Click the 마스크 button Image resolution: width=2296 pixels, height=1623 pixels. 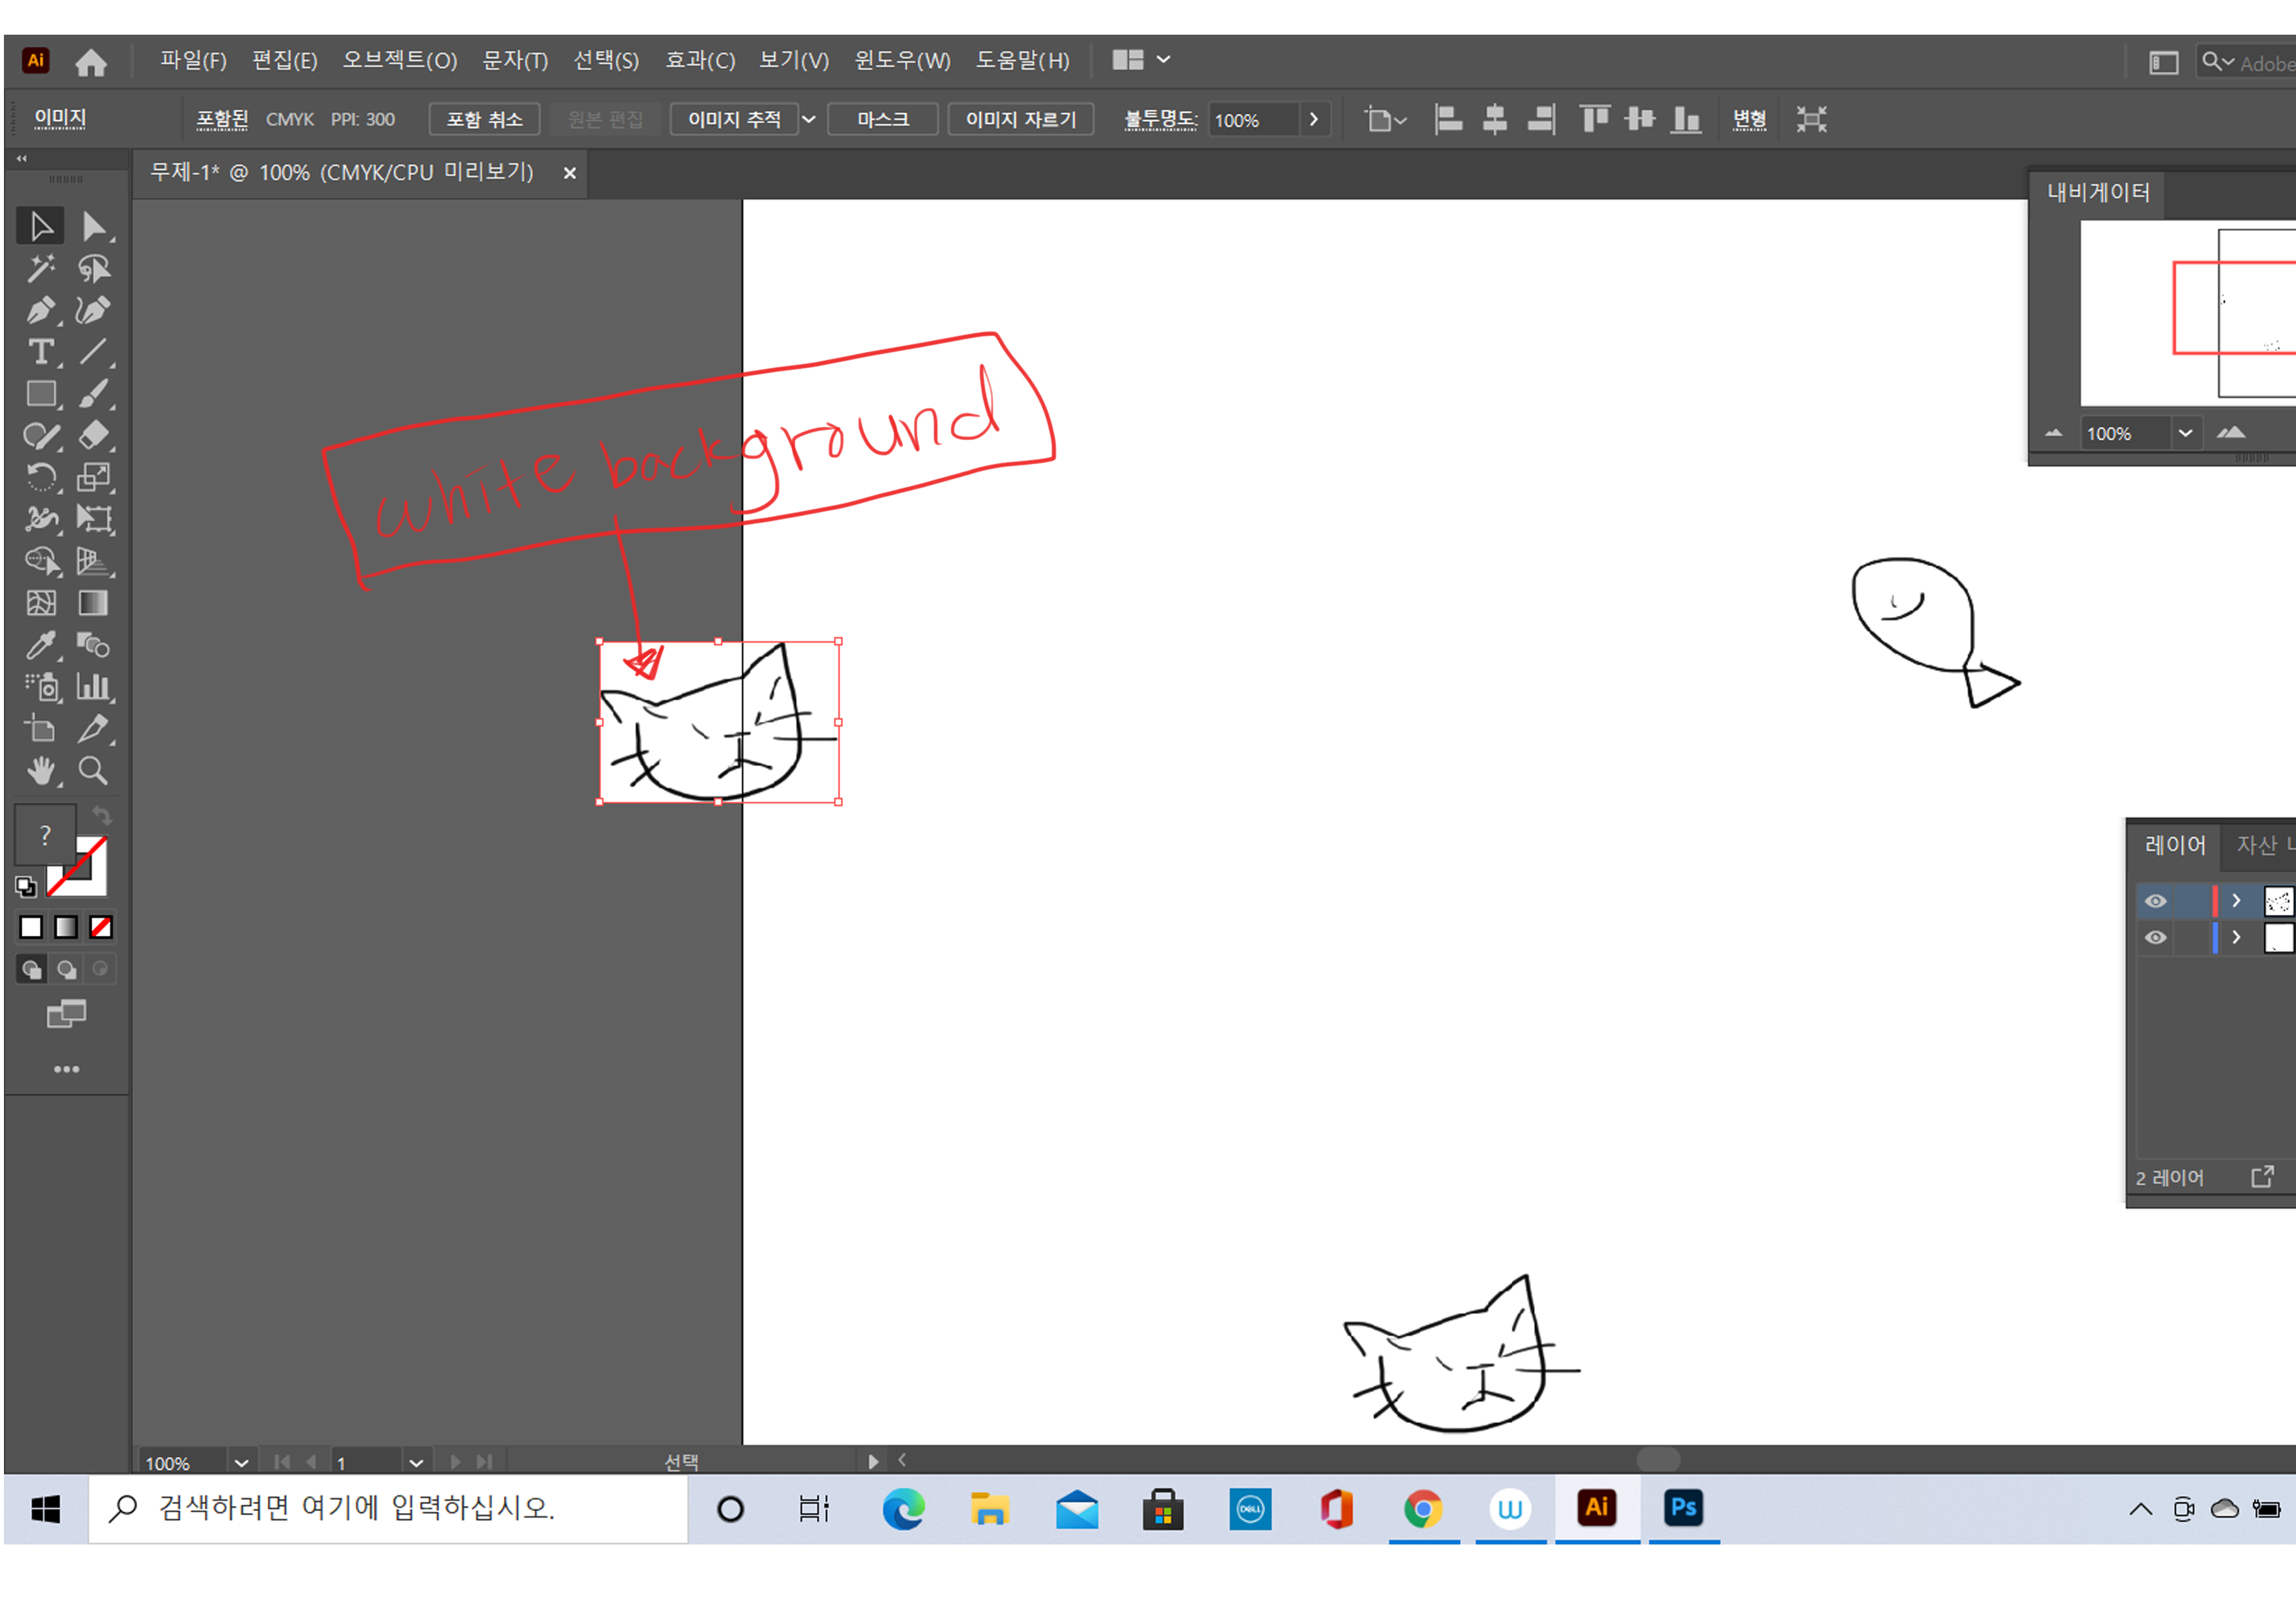(x=882, y=120)
